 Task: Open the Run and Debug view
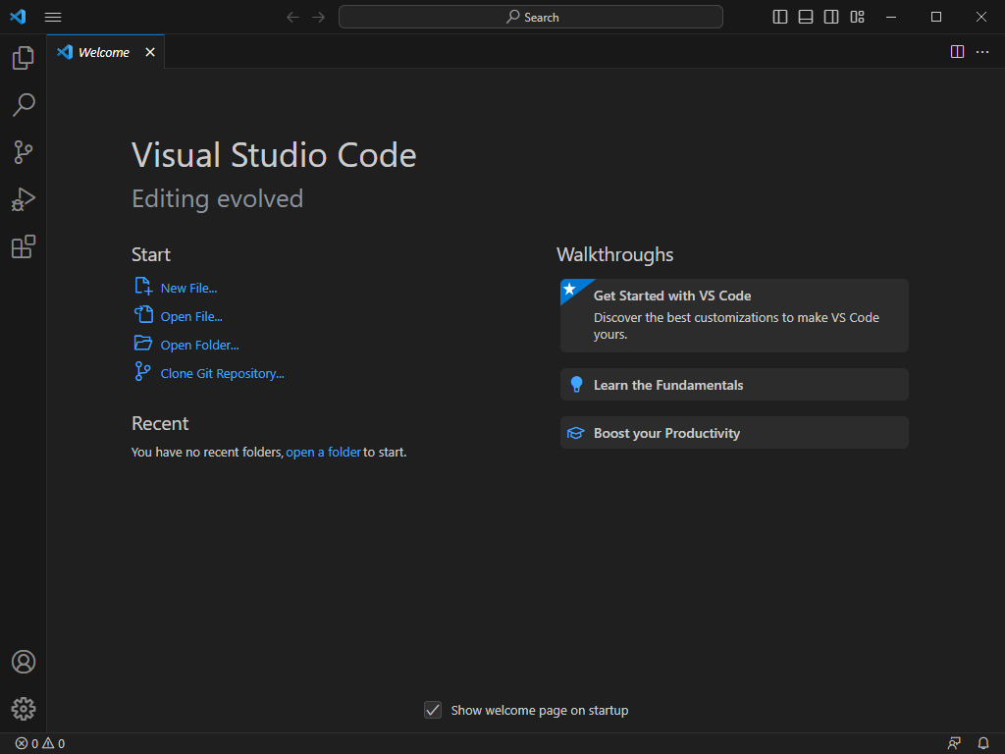pos(24,199)
